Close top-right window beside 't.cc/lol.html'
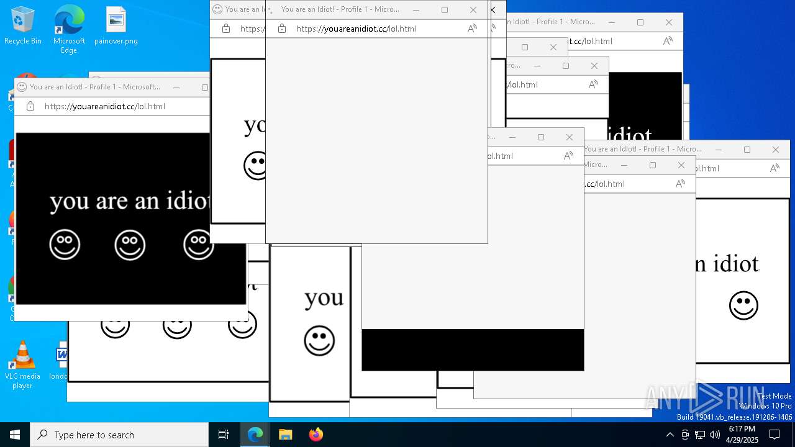 click(669, 22)
